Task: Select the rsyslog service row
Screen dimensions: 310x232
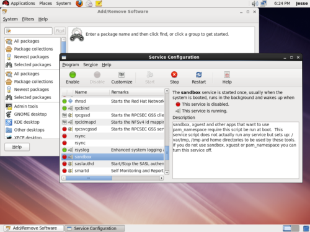Action: click(x=113, y=150)
